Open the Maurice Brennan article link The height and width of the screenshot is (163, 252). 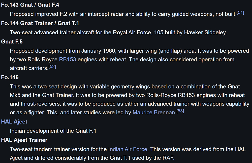154,113
